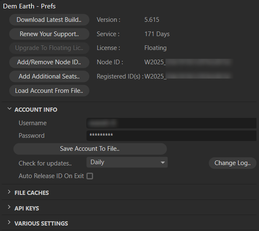Viewport: 259px width, 231px height.
Task: Click the Password label
Action: pos(31,136)
